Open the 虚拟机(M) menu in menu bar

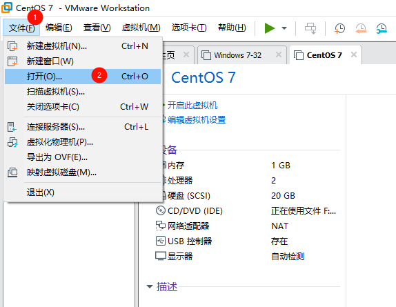click(141, 28)
